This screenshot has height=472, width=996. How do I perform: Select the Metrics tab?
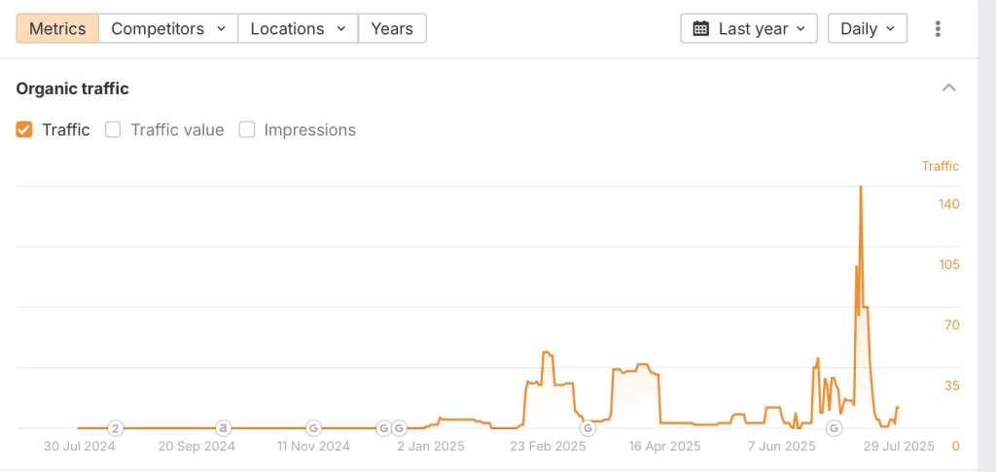point(57,28)
